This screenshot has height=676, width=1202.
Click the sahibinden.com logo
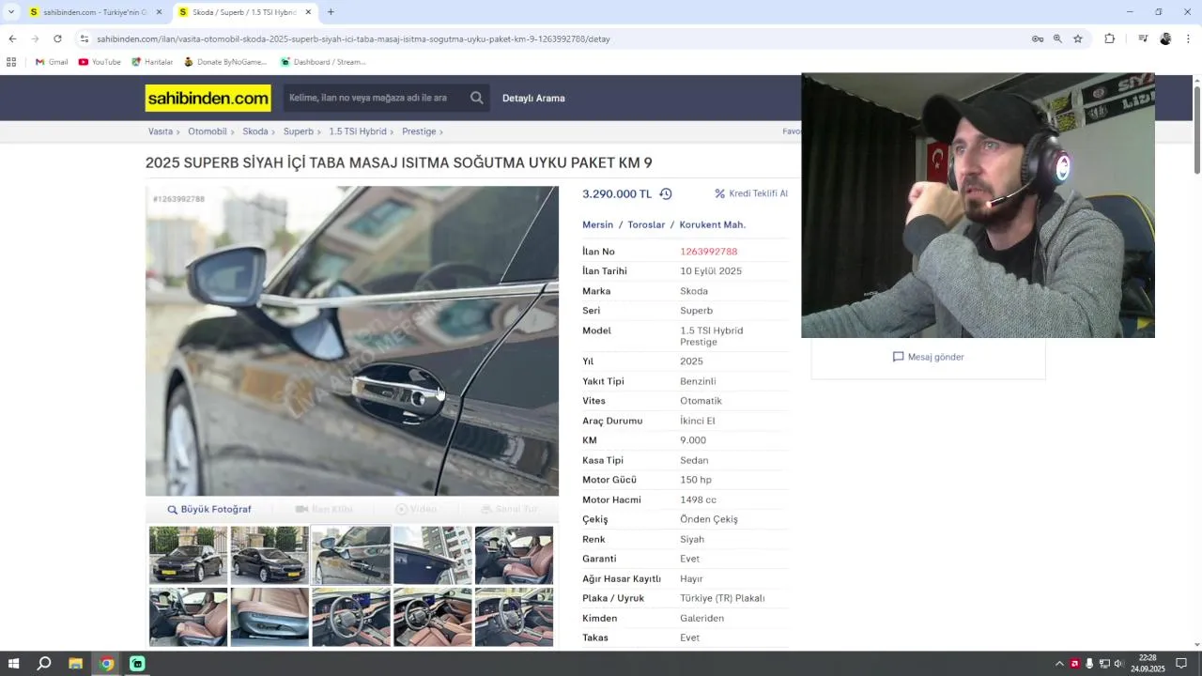click(x=208, y=98)
